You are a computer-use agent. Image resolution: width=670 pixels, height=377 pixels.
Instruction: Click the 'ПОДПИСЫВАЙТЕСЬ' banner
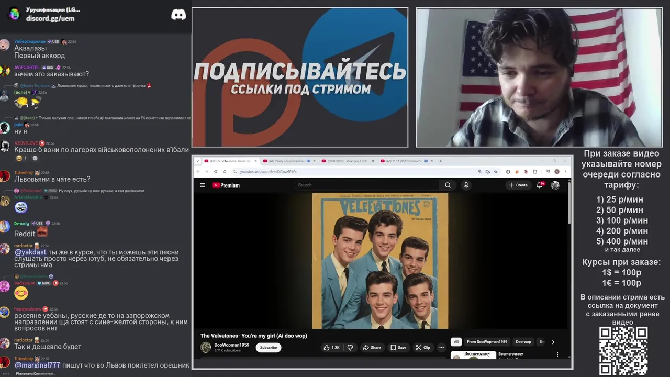coord(300,77)
